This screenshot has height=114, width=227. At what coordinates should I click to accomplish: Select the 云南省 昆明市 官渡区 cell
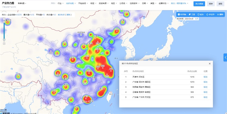click(142, 92)
